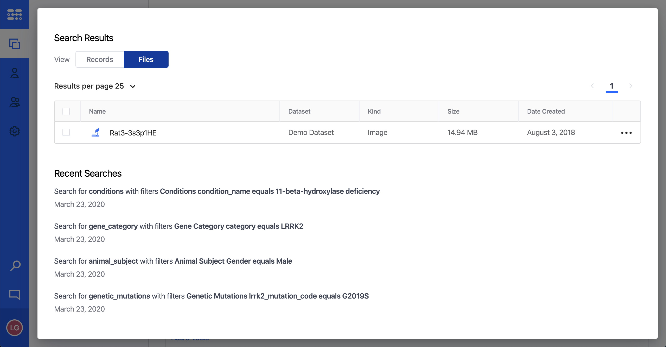This screenshot has width=666, height=347.
Task: Open the single-person profile icon
Action: tap(15, 73)
